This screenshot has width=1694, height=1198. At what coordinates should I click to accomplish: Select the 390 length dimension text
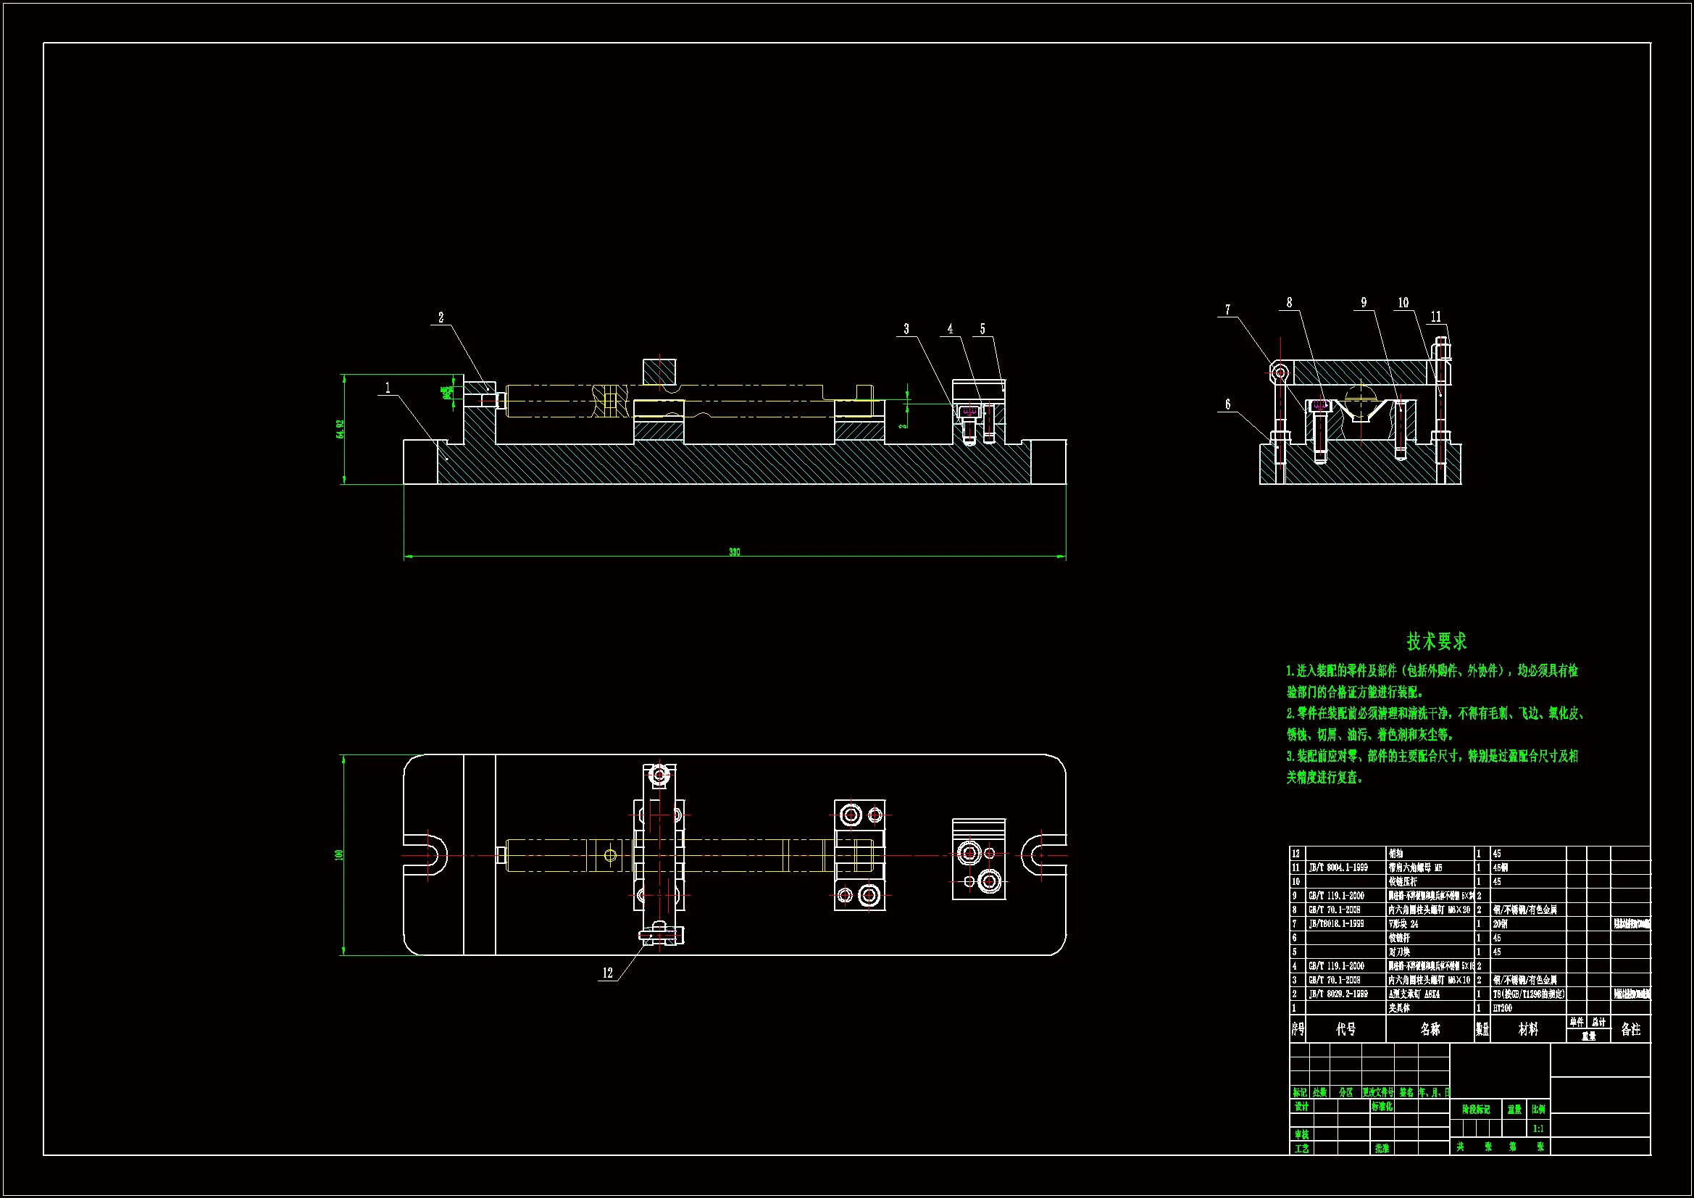tap(734, 552)
